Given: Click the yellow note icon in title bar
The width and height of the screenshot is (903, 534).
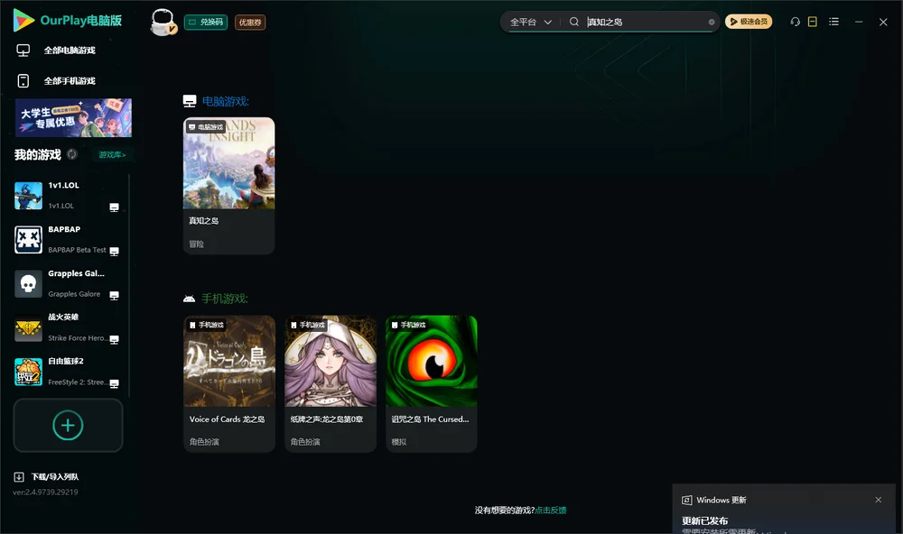Looking at the screenshot, I should point(813,22).
